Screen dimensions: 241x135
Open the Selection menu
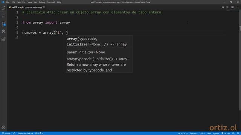21,2
